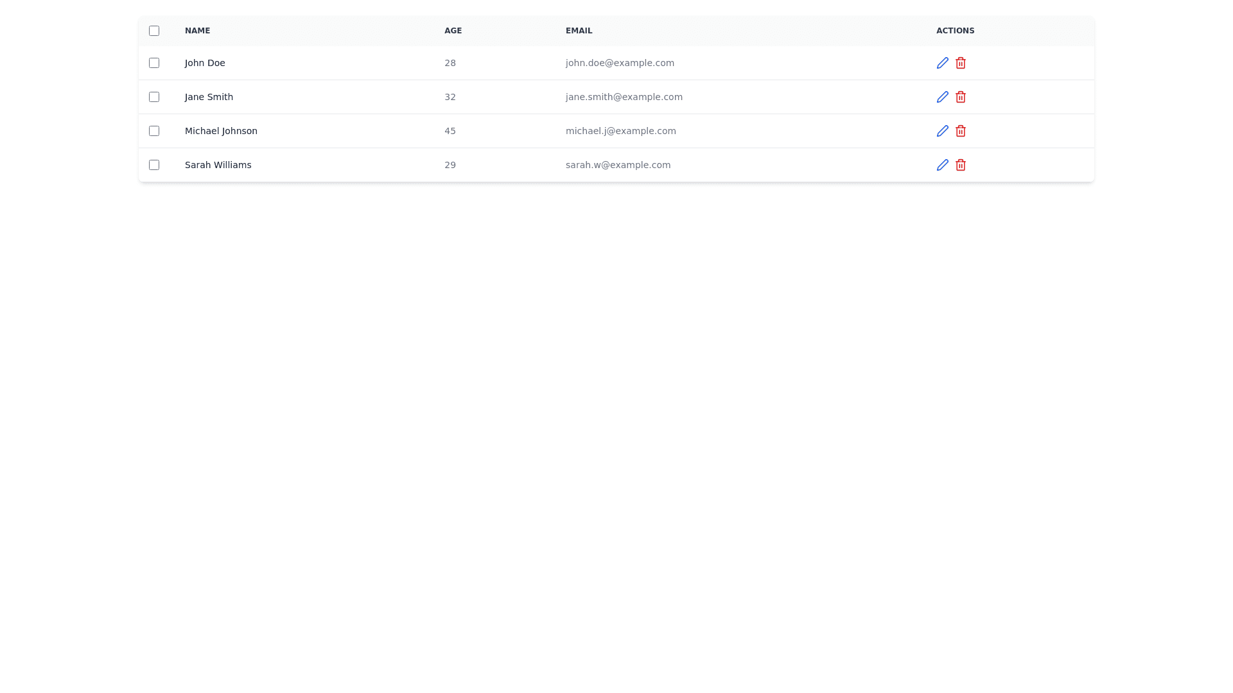Viewport: 1233px width, 693px height.
Task: Click the john.doe@example.com email cell
Action: pos(620,63)
